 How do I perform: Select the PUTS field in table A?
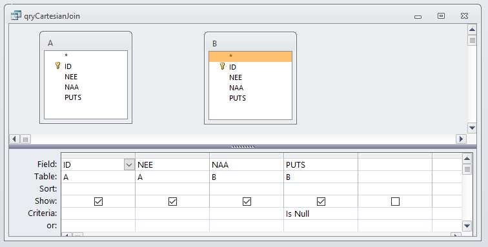point(86,97)
